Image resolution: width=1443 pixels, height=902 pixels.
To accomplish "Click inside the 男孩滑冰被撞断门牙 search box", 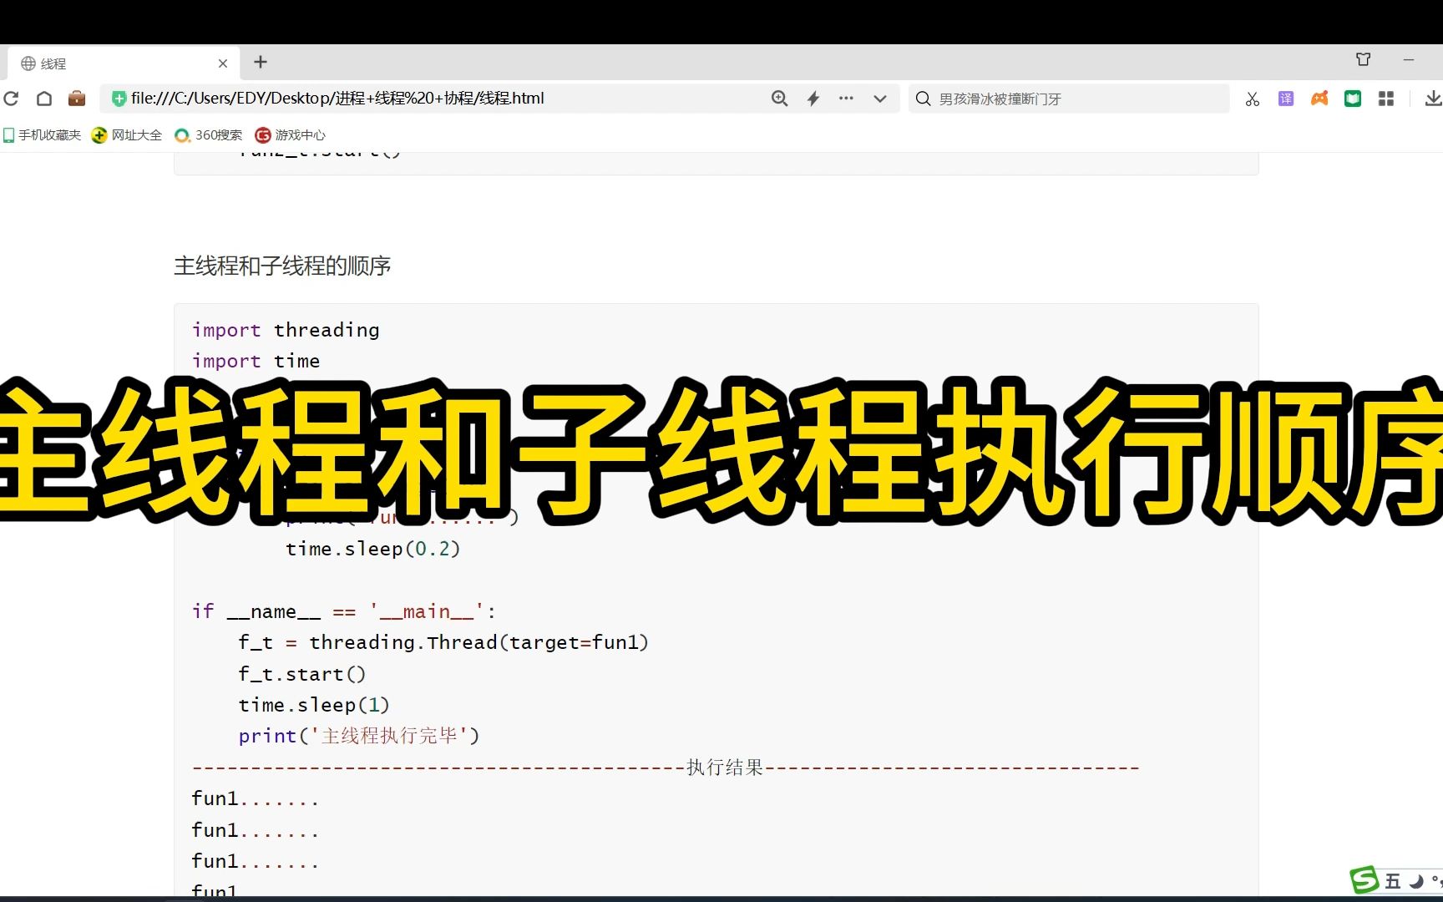I will pyautogui.click(x=1069, y=99).
